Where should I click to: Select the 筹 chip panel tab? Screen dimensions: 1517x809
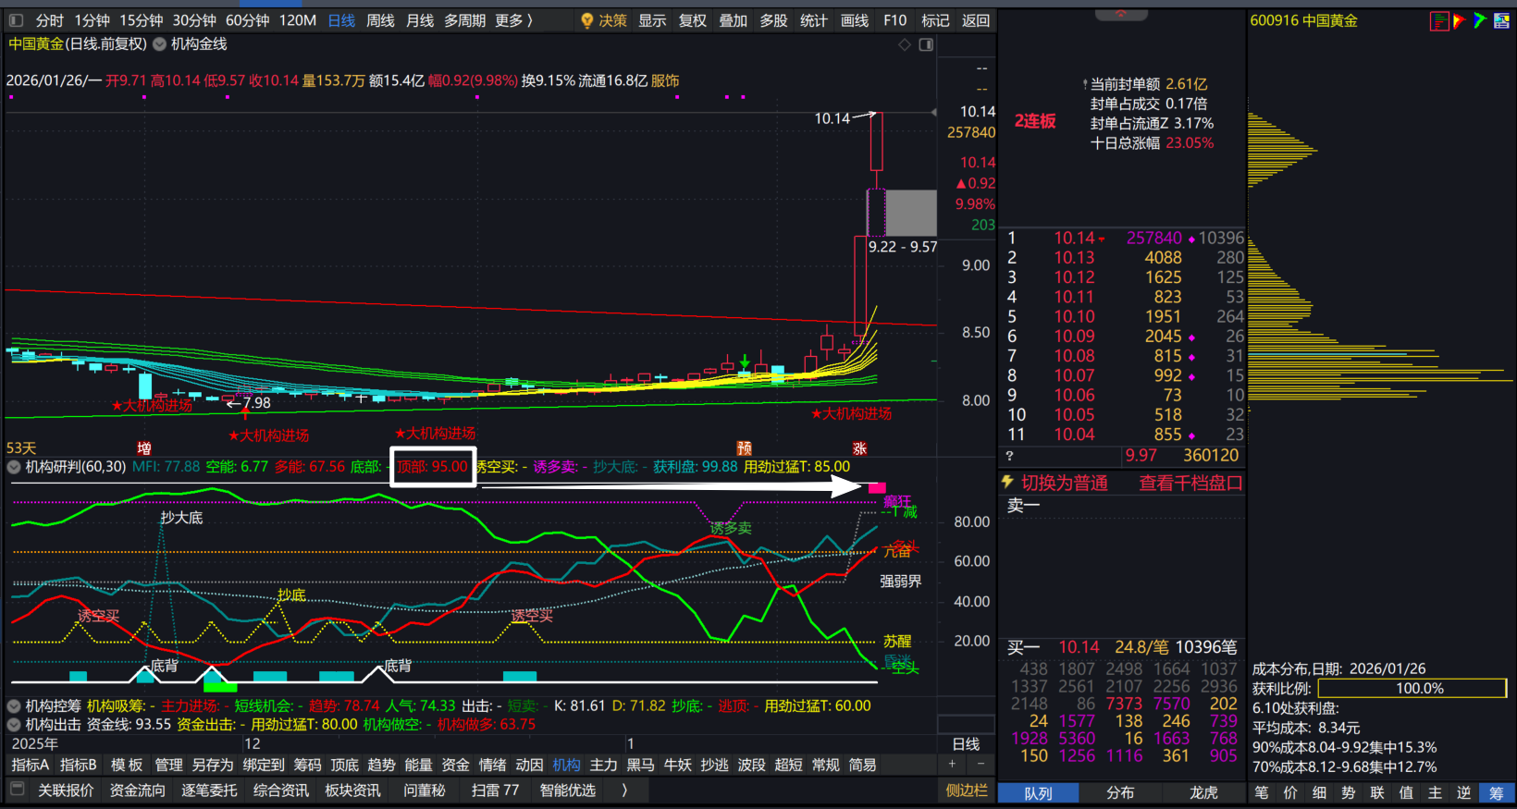tap(1497, 793)
